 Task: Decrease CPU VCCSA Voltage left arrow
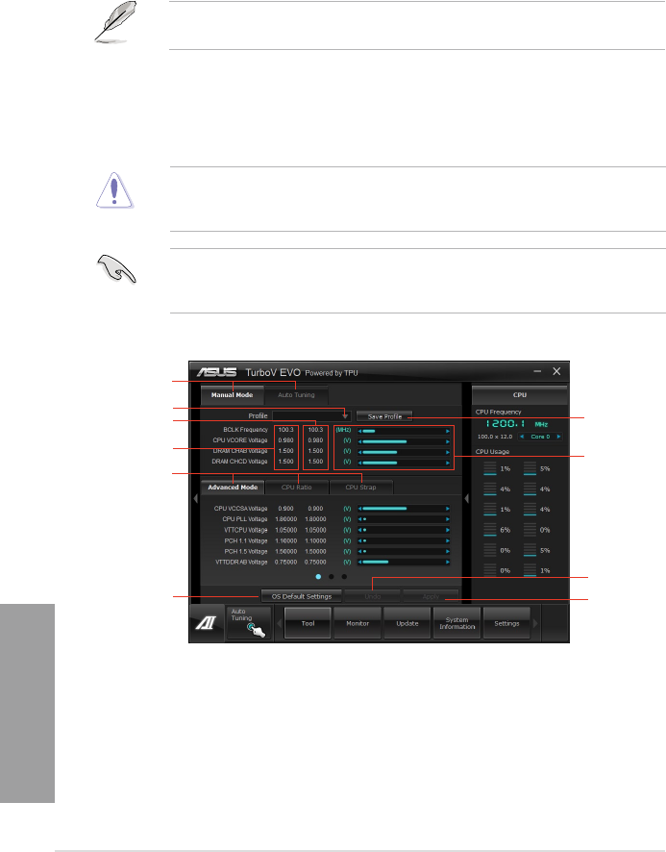(x=359, y=509)
